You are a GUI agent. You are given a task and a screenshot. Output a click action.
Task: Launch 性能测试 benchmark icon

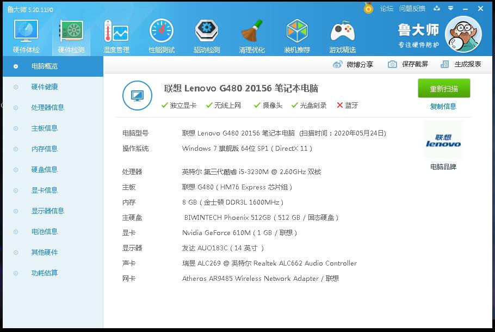(x=161, y=32)
